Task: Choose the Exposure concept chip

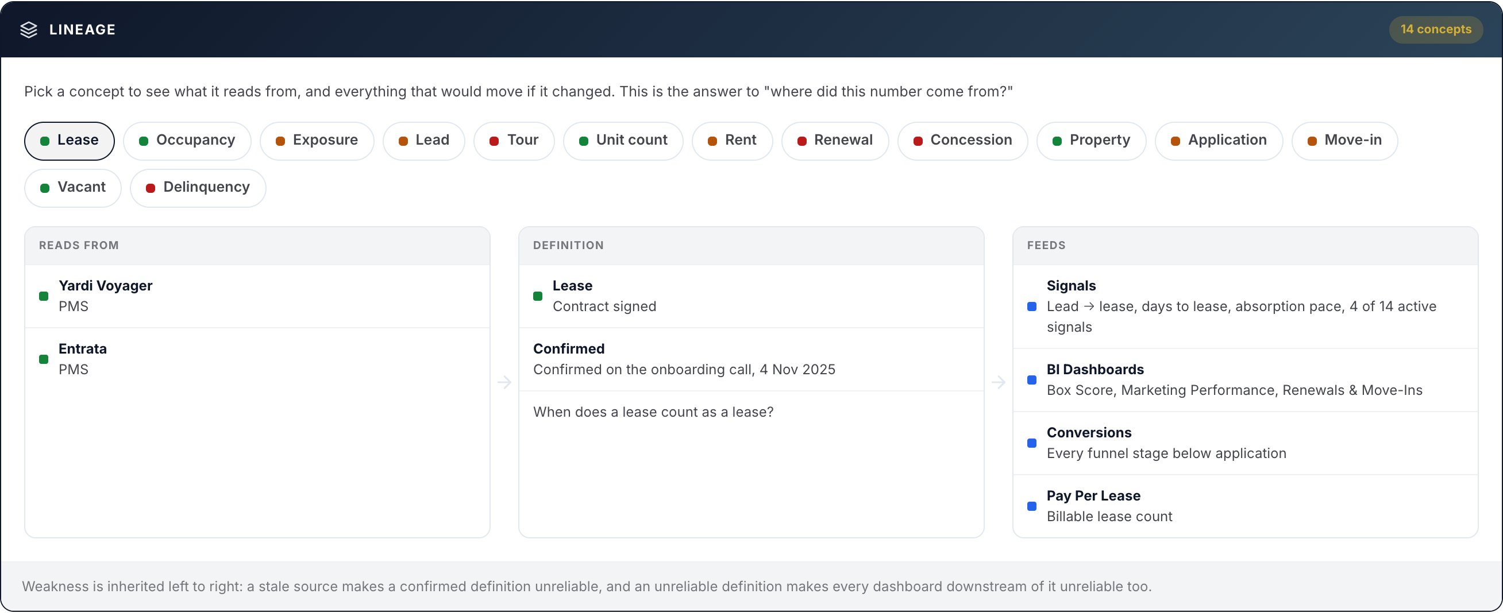Action: coord(317,141)
